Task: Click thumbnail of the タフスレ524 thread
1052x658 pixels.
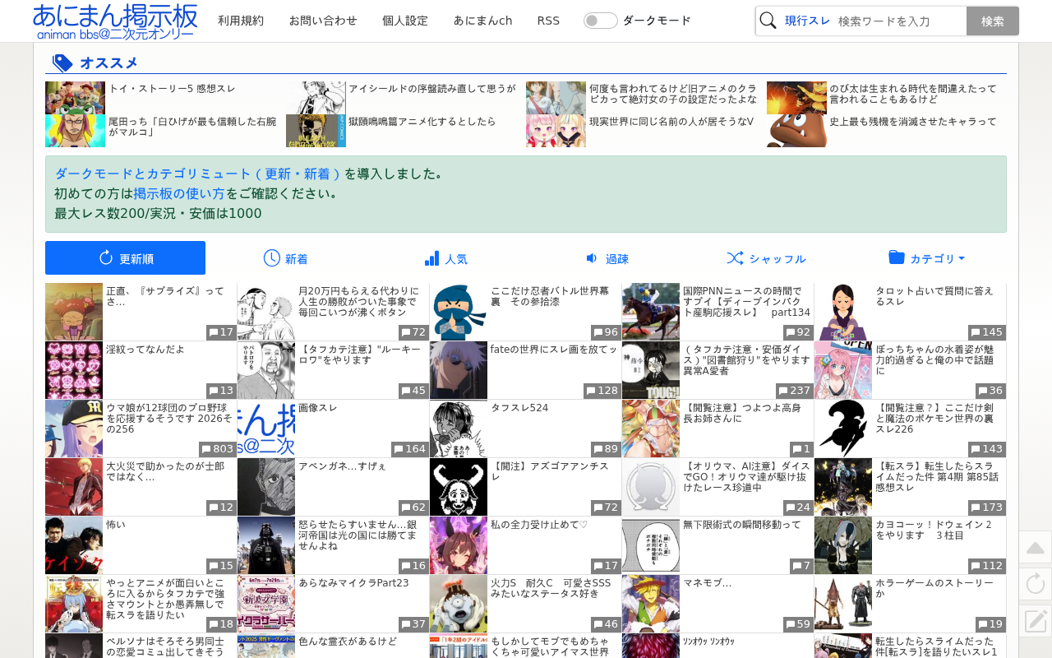Action: [459, 429]
